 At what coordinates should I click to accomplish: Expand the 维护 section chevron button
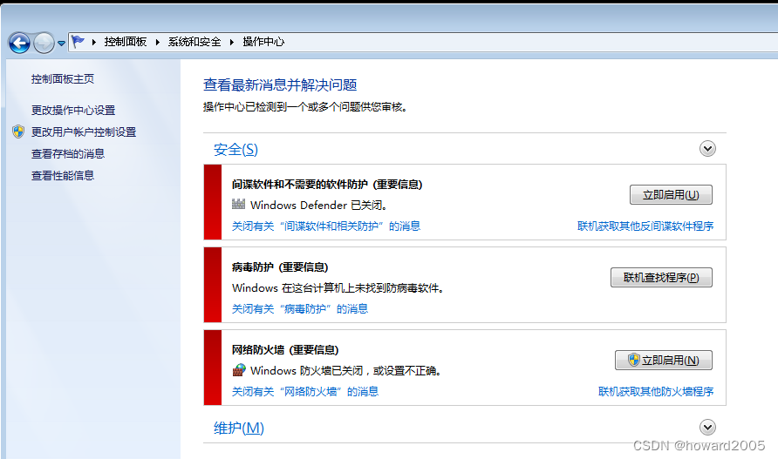[707, 427]
